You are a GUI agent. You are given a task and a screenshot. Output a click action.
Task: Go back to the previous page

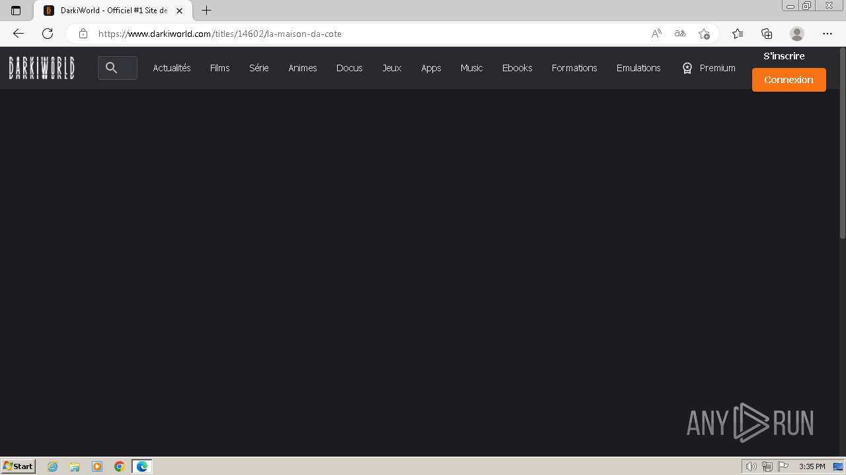pos(19,34)
